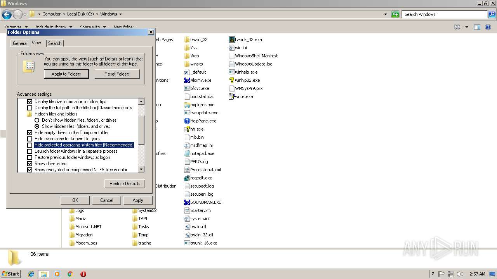This screenshot has width=497, height=279.
Task: Select the winsxs folder icon
Action: pyautogui.click(x=187, y=64)
